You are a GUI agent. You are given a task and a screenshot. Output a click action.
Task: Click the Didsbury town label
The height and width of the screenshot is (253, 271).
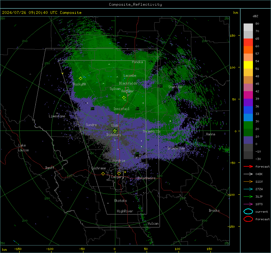[114, 135]
